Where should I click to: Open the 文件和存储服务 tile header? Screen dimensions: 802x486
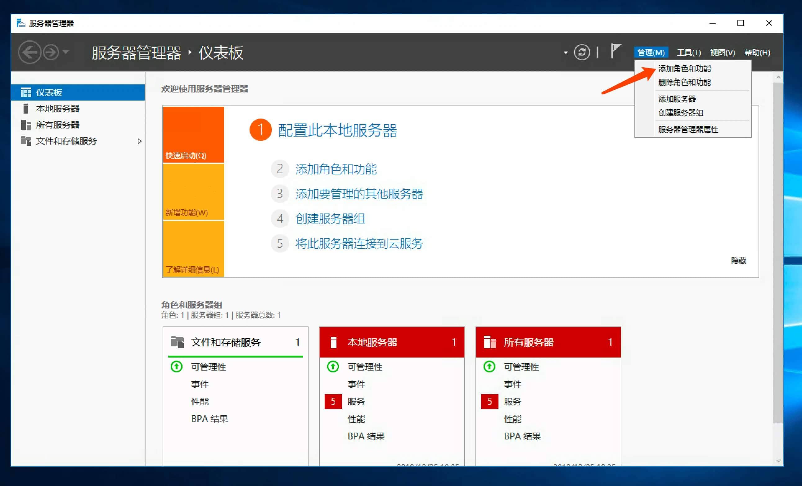235,342
